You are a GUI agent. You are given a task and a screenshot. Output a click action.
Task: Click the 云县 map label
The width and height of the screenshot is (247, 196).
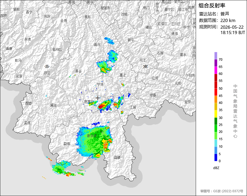point(64,21)
